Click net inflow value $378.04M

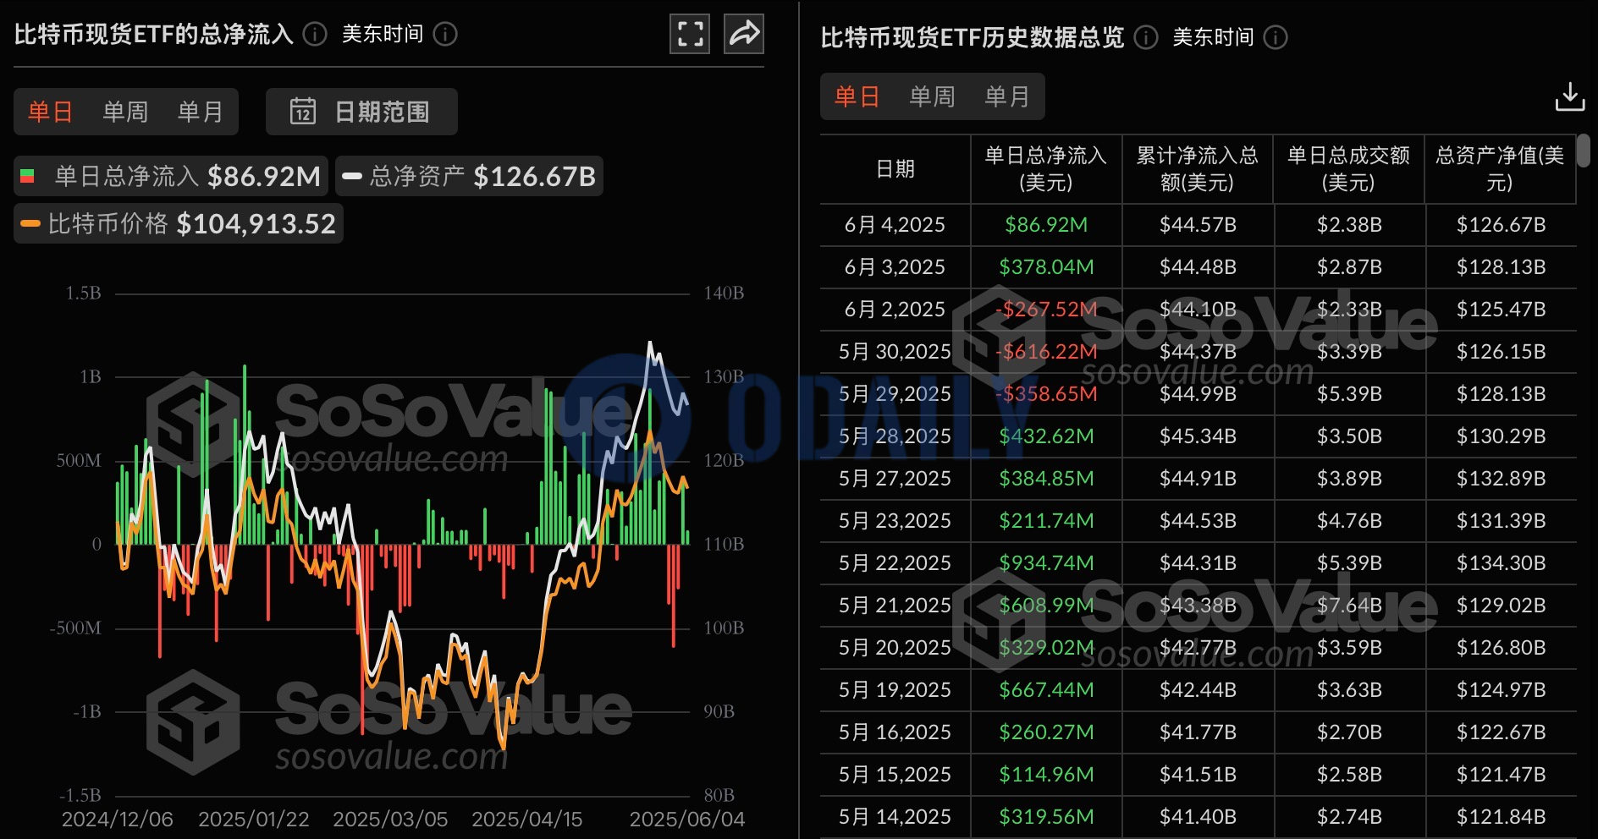(x=1046, y=267)
